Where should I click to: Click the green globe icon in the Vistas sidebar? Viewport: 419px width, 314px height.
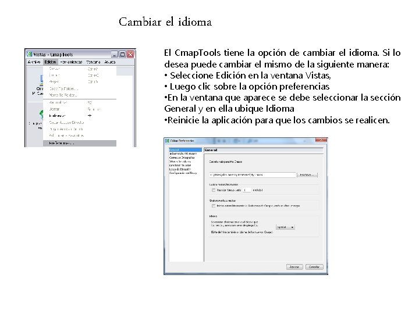tap(41, 115)
